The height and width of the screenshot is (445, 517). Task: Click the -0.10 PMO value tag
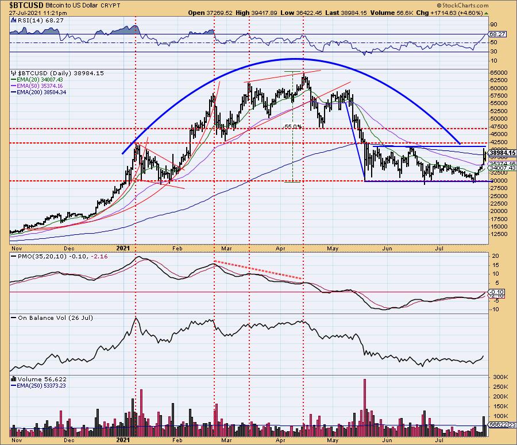point(497,292)
